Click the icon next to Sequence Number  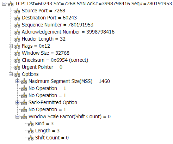click(x=17, y=25)
